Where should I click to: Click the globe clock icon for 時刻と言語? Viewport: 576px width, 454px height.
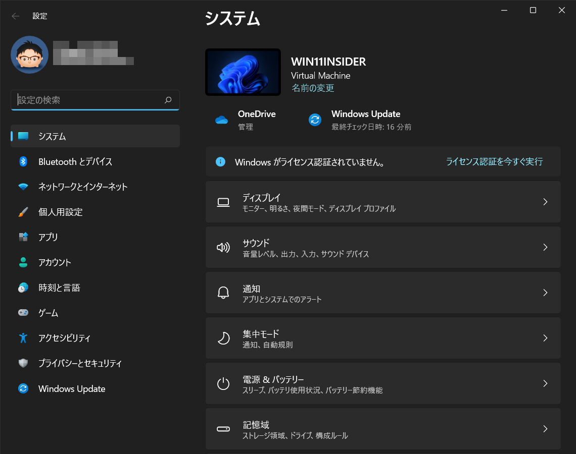coord(23,288)
